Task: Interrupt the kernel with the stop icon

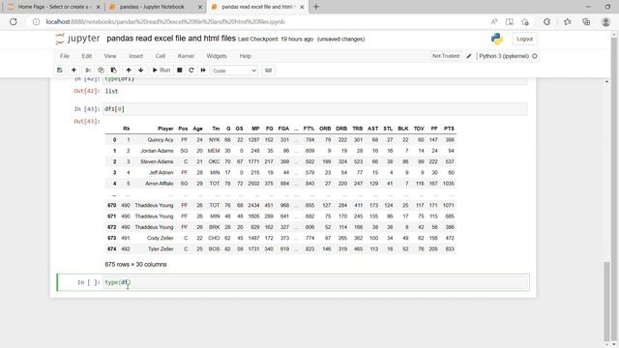Action: click(180, 71)
